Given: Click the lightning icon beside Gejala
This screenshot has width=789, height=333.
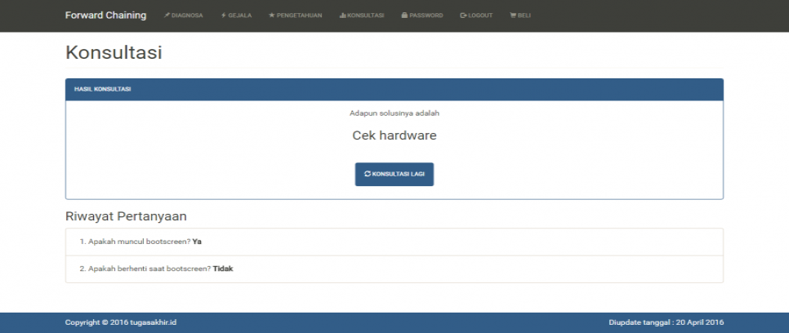Looking at the screenshot, I should pos(224,16).
